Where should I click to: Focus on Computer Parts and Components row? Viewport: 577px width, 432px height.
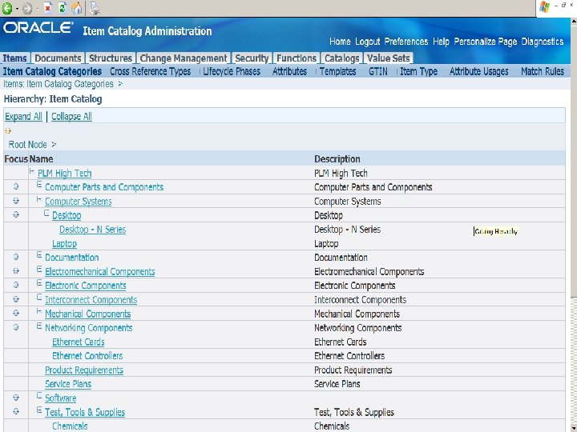coord(16,186)
